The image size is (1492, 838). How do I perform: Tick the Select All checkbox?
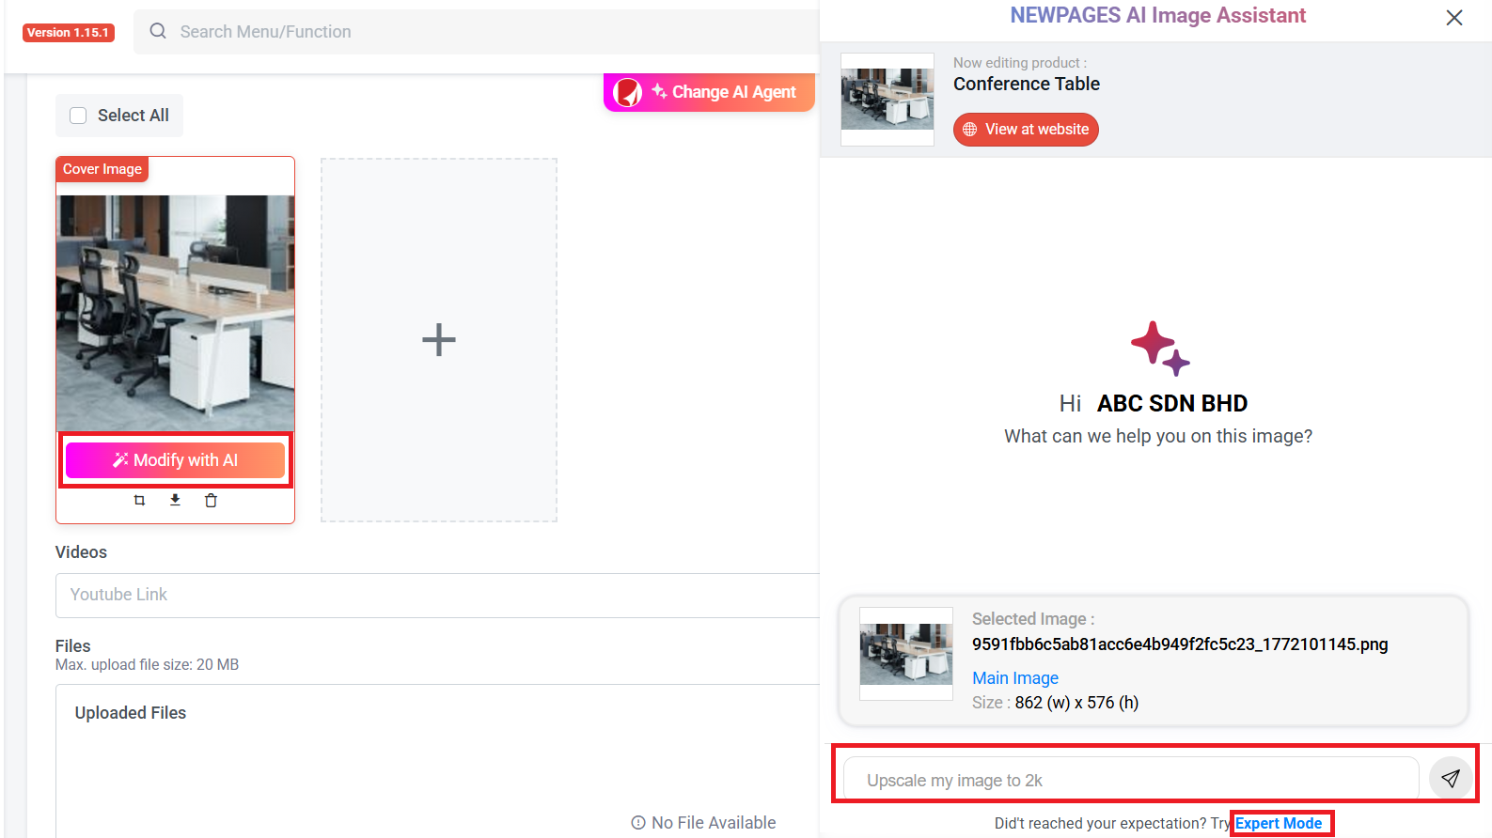[79, 116]
